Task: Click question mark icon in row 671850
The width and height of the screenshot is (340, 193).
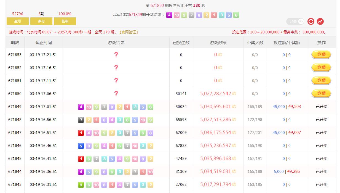Action: tap(116, 94)
